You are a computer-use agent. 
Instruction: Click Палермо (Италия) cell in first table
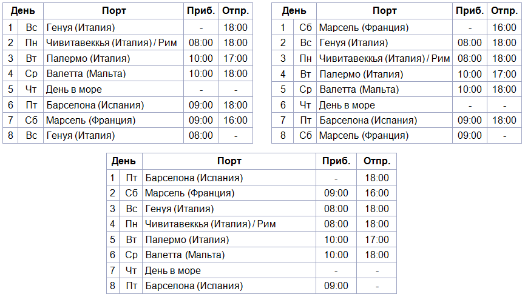89,59
